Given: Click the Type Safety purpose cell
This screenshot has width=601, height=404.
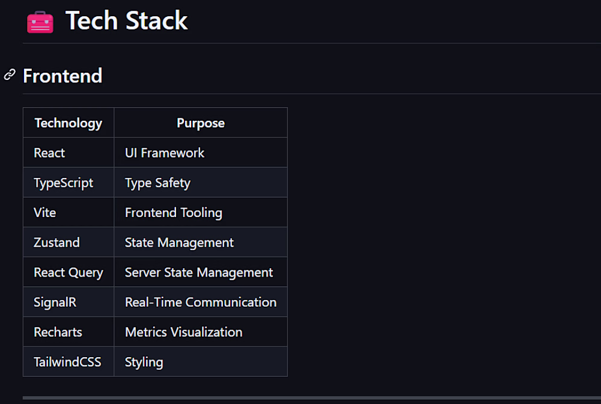Looking at the screenshot, I should tap(201, 182).
